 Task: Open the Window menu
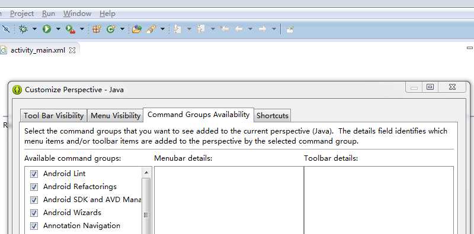click(77, 14)
